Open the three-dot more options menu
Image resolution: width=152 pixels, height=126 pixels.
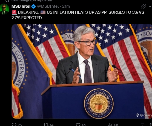tap(150, 6)
